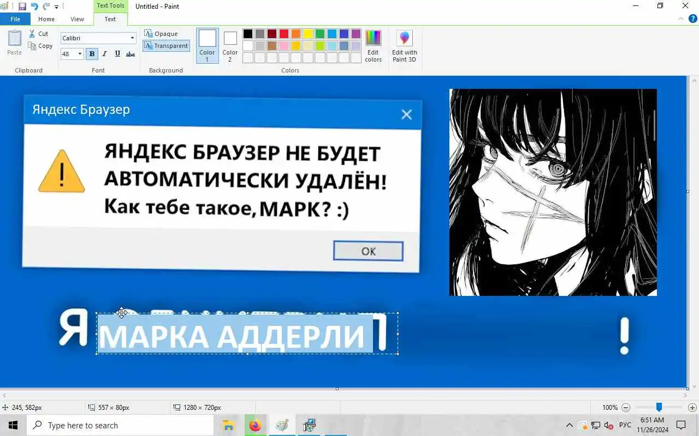This screenshot has width=699, height=436.
Task: Click the manga girl image on canvas
Action: [553, 192]
